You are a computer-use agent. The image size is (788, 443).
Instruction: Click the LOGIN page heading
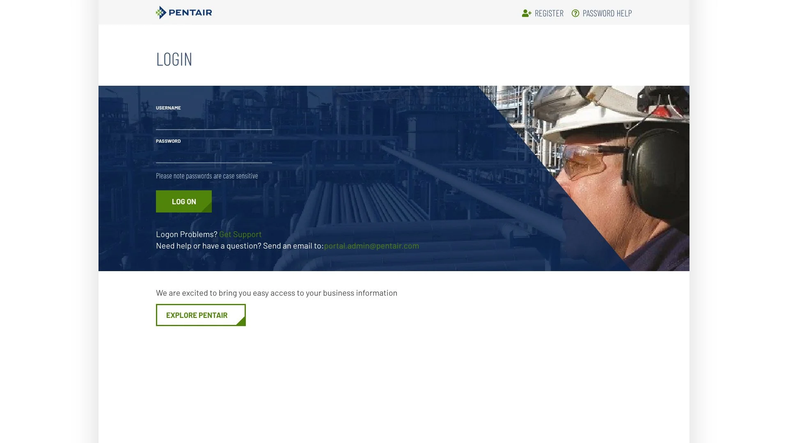point(174,59)
